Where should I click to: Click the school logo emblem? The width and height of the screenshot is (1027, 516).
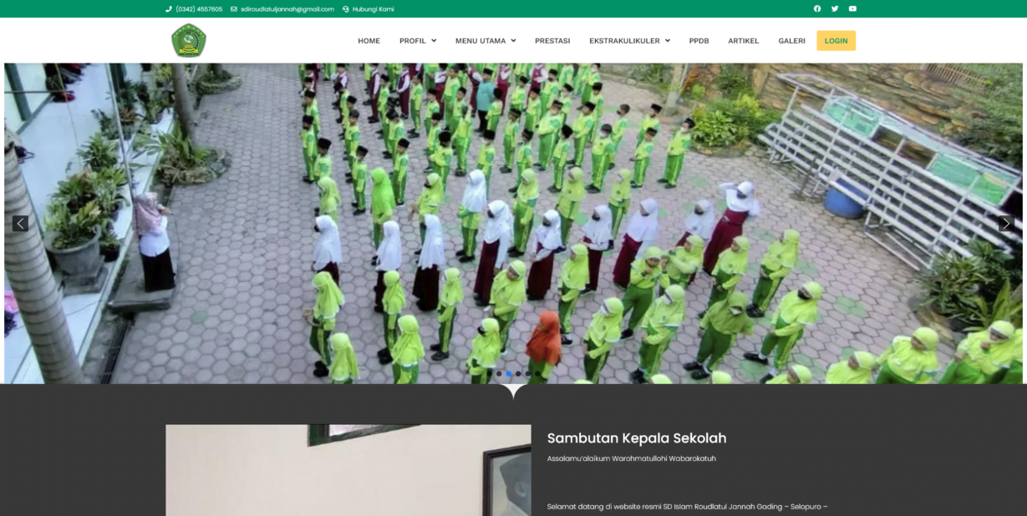[x=189, y=40]
